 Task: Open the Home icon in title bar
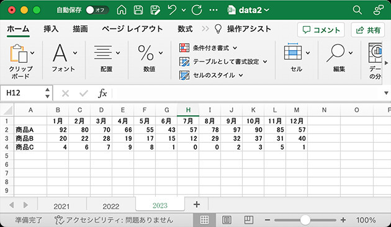122,10
